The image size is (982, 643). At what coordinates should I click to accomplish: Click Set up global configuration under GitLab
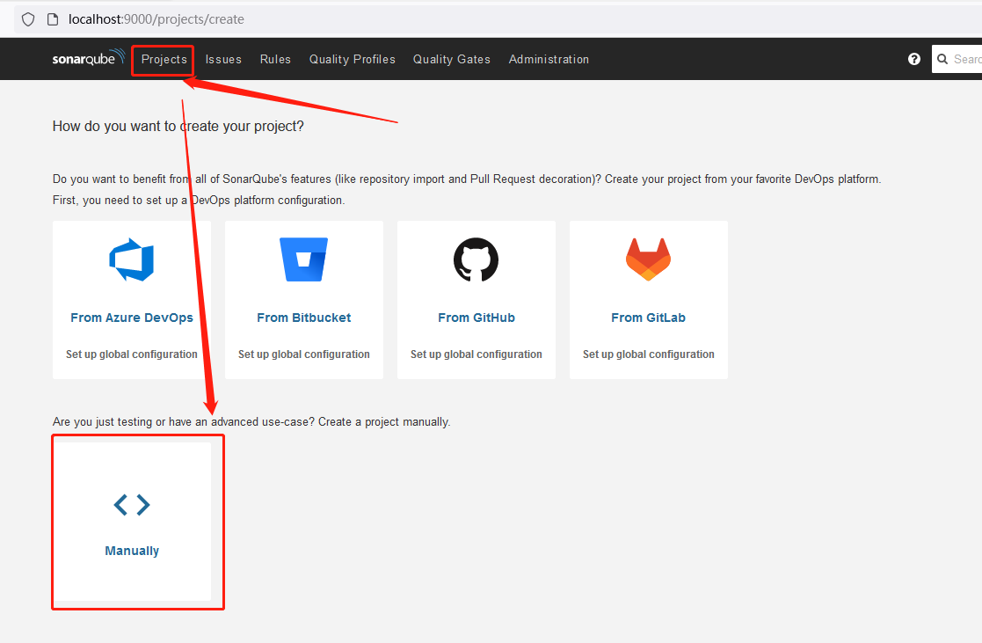(x=648, y=354)
